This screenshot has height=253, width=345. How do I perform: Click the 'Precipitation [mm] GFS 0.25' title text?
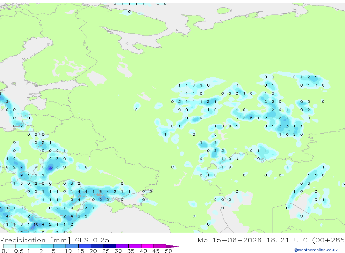55,240
